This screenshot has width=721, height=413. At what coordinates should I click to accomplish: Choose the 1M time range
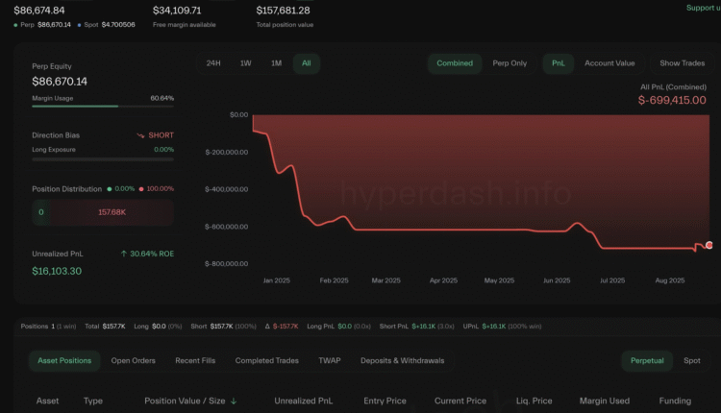coord(276,63)
